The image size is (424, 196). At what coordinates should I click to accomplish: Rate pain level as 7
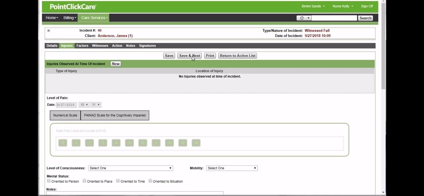[x=156, y=143]
